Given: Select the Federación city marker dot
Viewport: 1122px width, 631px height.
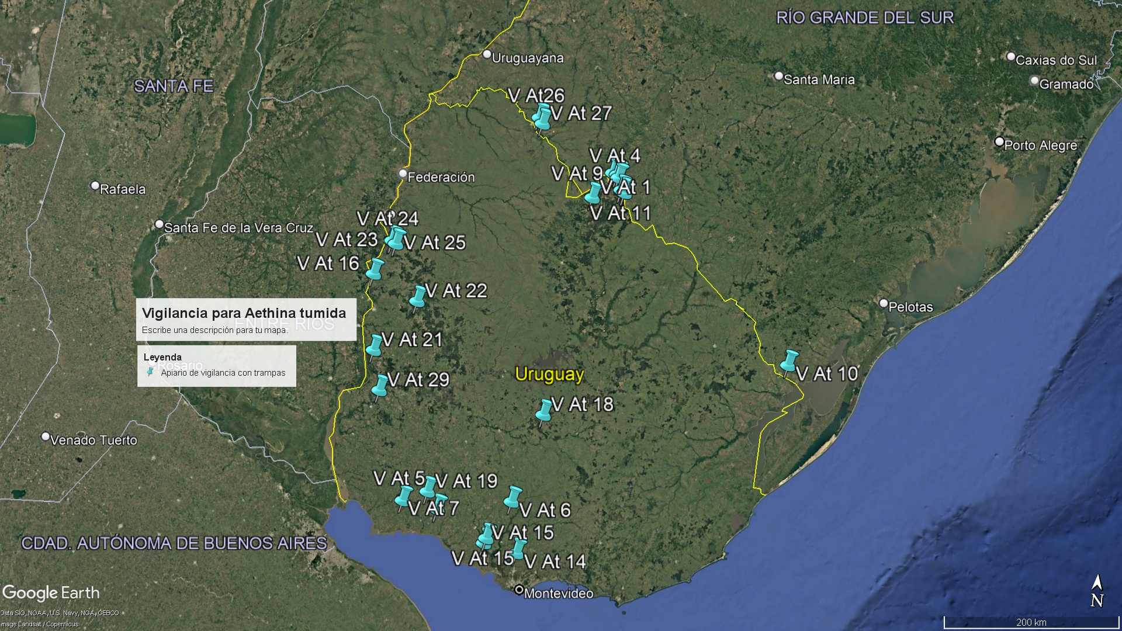Looking at the screenshot, I should pos(403,174).
